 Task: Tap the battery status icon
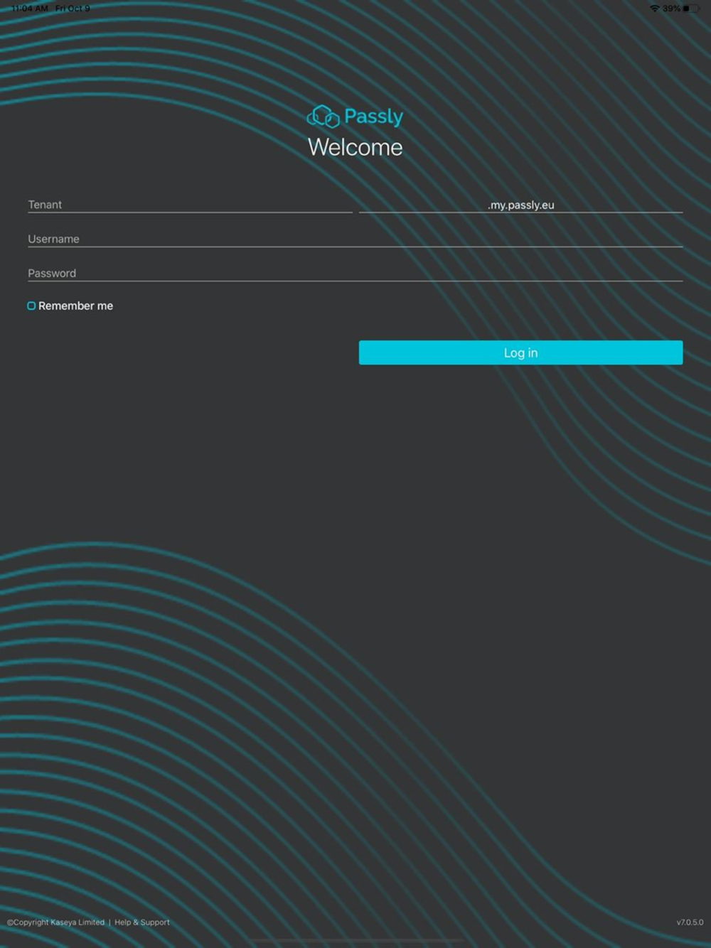click(x=691, y=9)
